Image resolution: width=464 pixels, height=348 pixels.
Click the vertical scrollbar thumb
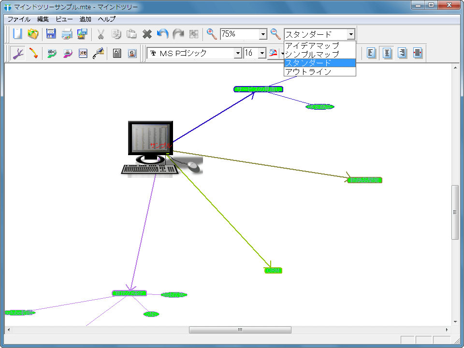click(455, 212)
